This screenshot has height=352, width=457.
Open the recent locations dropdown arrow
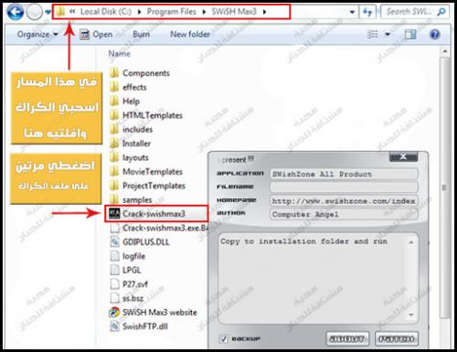click(x=48, y=12)
